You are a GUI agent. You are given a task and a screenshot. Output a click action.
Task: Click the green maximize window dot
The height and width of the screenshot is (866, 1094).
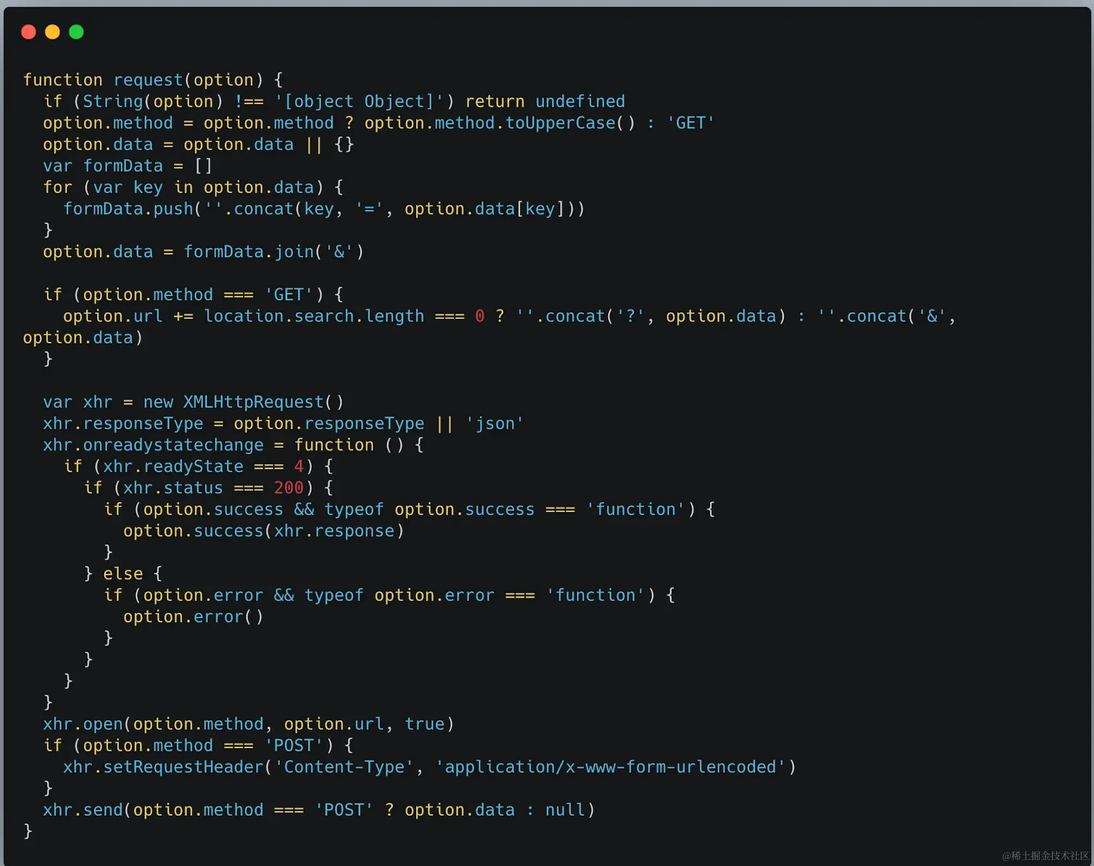(x=76, y=32)
